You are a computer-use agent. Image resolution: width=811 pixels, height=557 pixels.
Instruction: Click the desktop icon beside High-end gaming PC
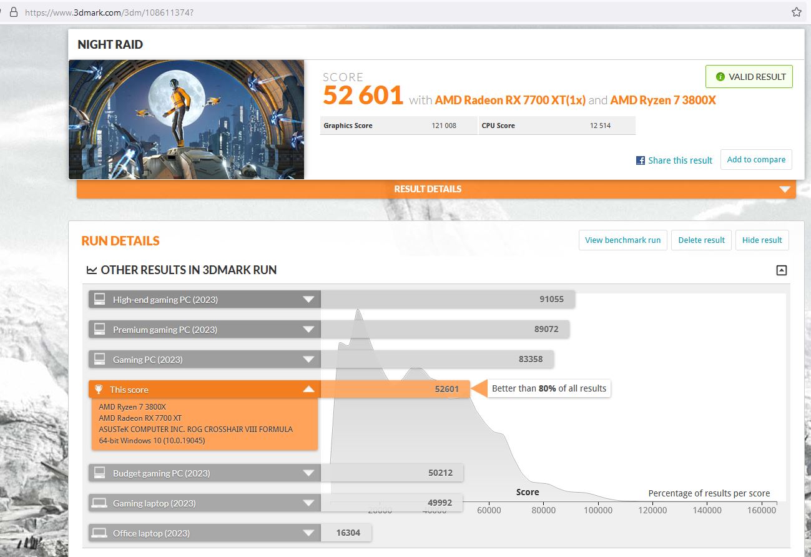[x=99, y=299]
